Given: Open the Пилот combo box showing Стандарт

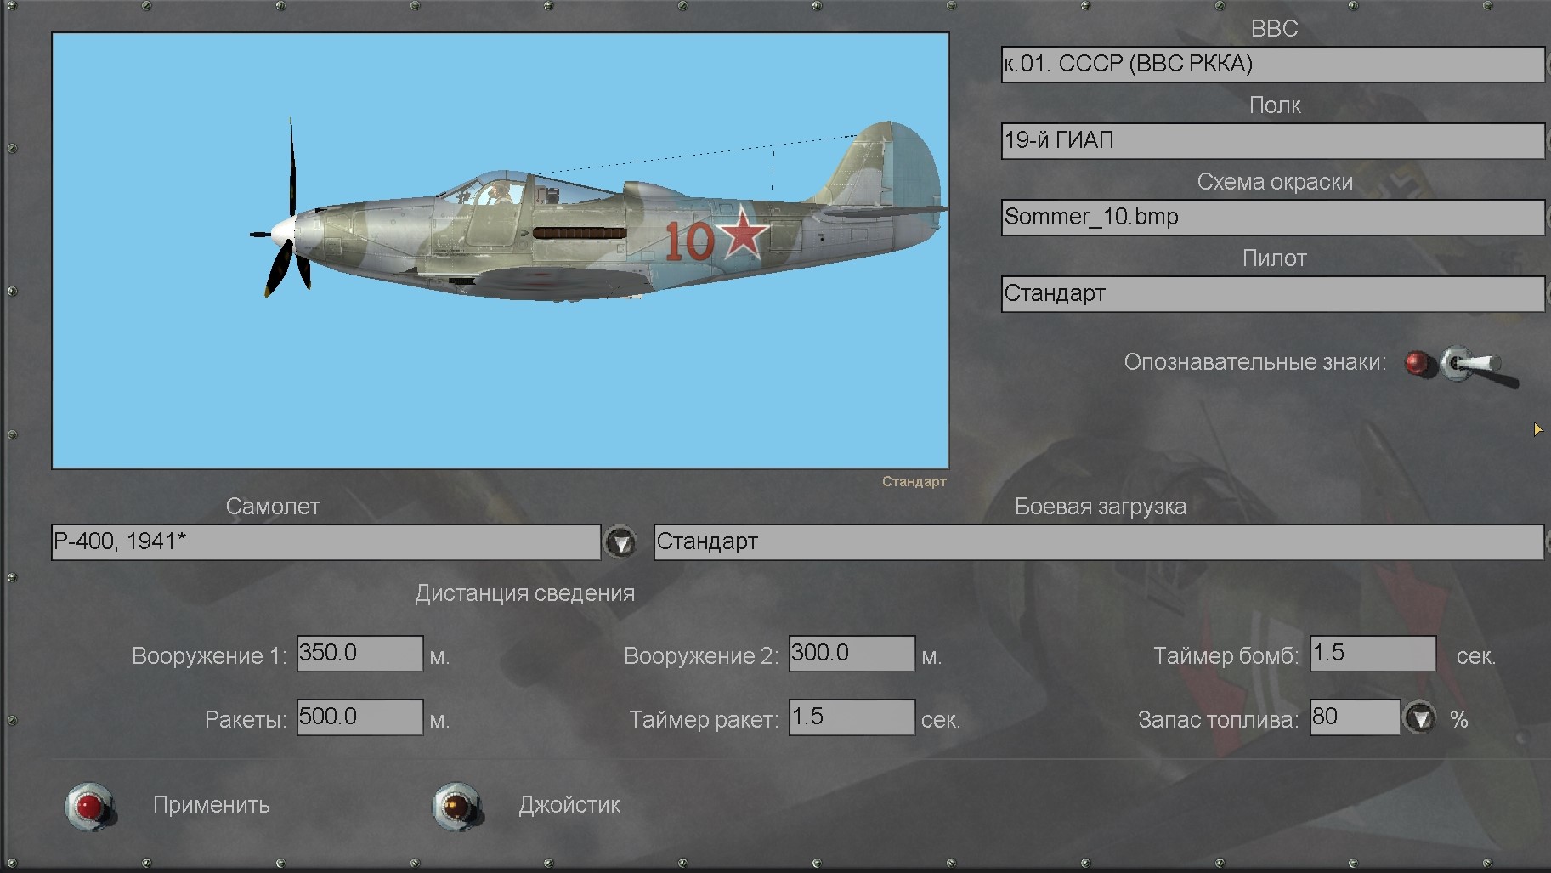Looking at the screenshot, I should [1273, 294].
